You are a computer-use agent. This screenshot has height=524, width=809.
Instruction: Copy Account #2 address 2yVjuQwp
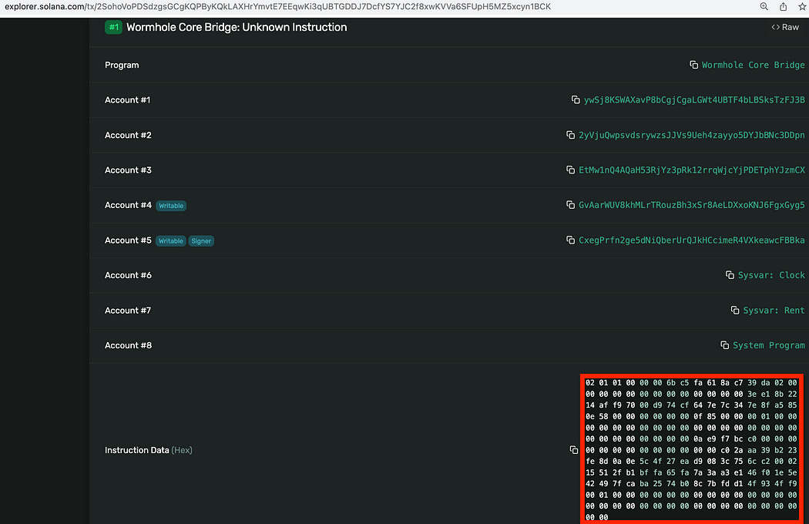[x=571, y=136]
